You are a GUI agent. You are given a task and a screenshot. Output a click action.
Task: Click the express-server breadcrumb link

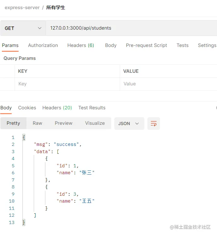22,8
